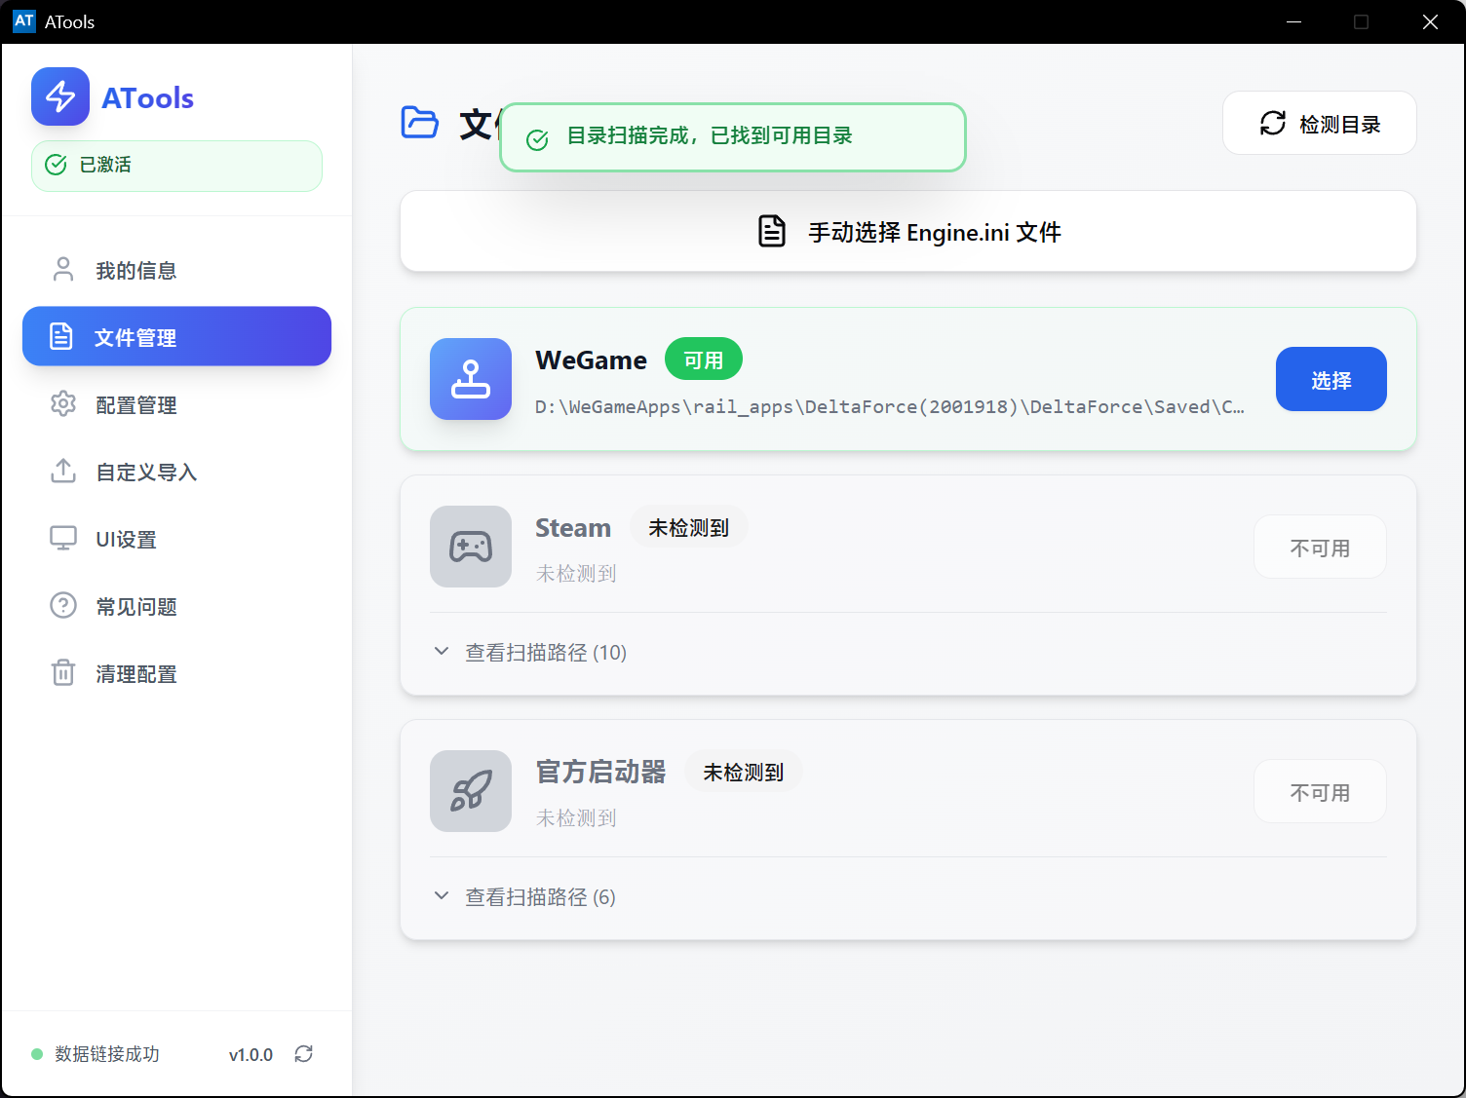The image size is (1466, 1098).
Task: Select the 文件管理 sidebar item
Action: tap(176, 337)
